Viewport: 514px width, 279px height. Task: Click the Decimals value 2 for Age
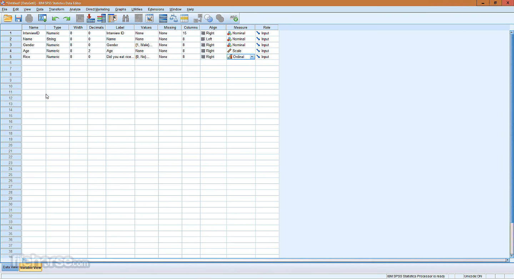tap(96, 51)
